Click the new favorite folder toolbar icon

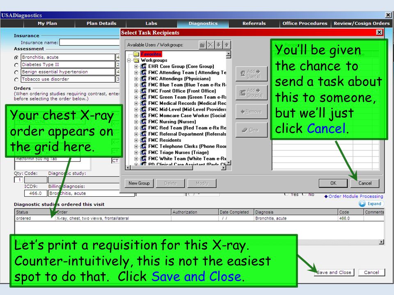pos(202,45)
